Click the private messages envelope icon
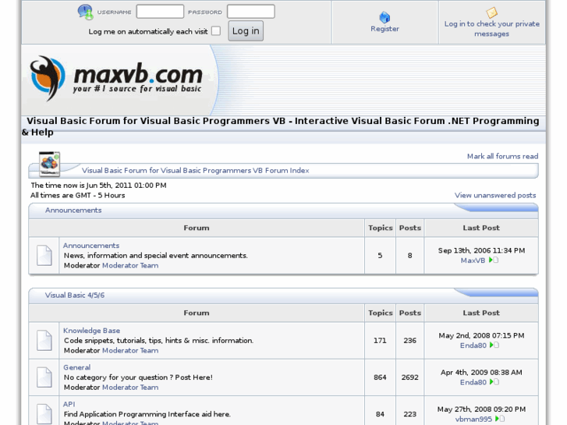This screenshot has height=425, width=567. 491,12
